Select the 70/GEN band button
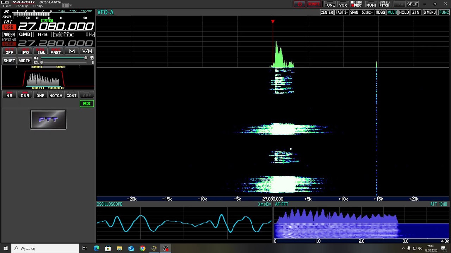Viewport: 451px width, 253px height. 9,34
